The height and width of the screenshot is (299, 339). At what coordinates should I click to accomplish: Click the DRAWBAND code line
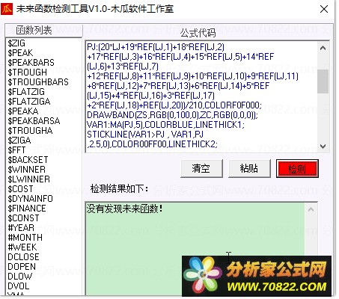click(172, 115)
